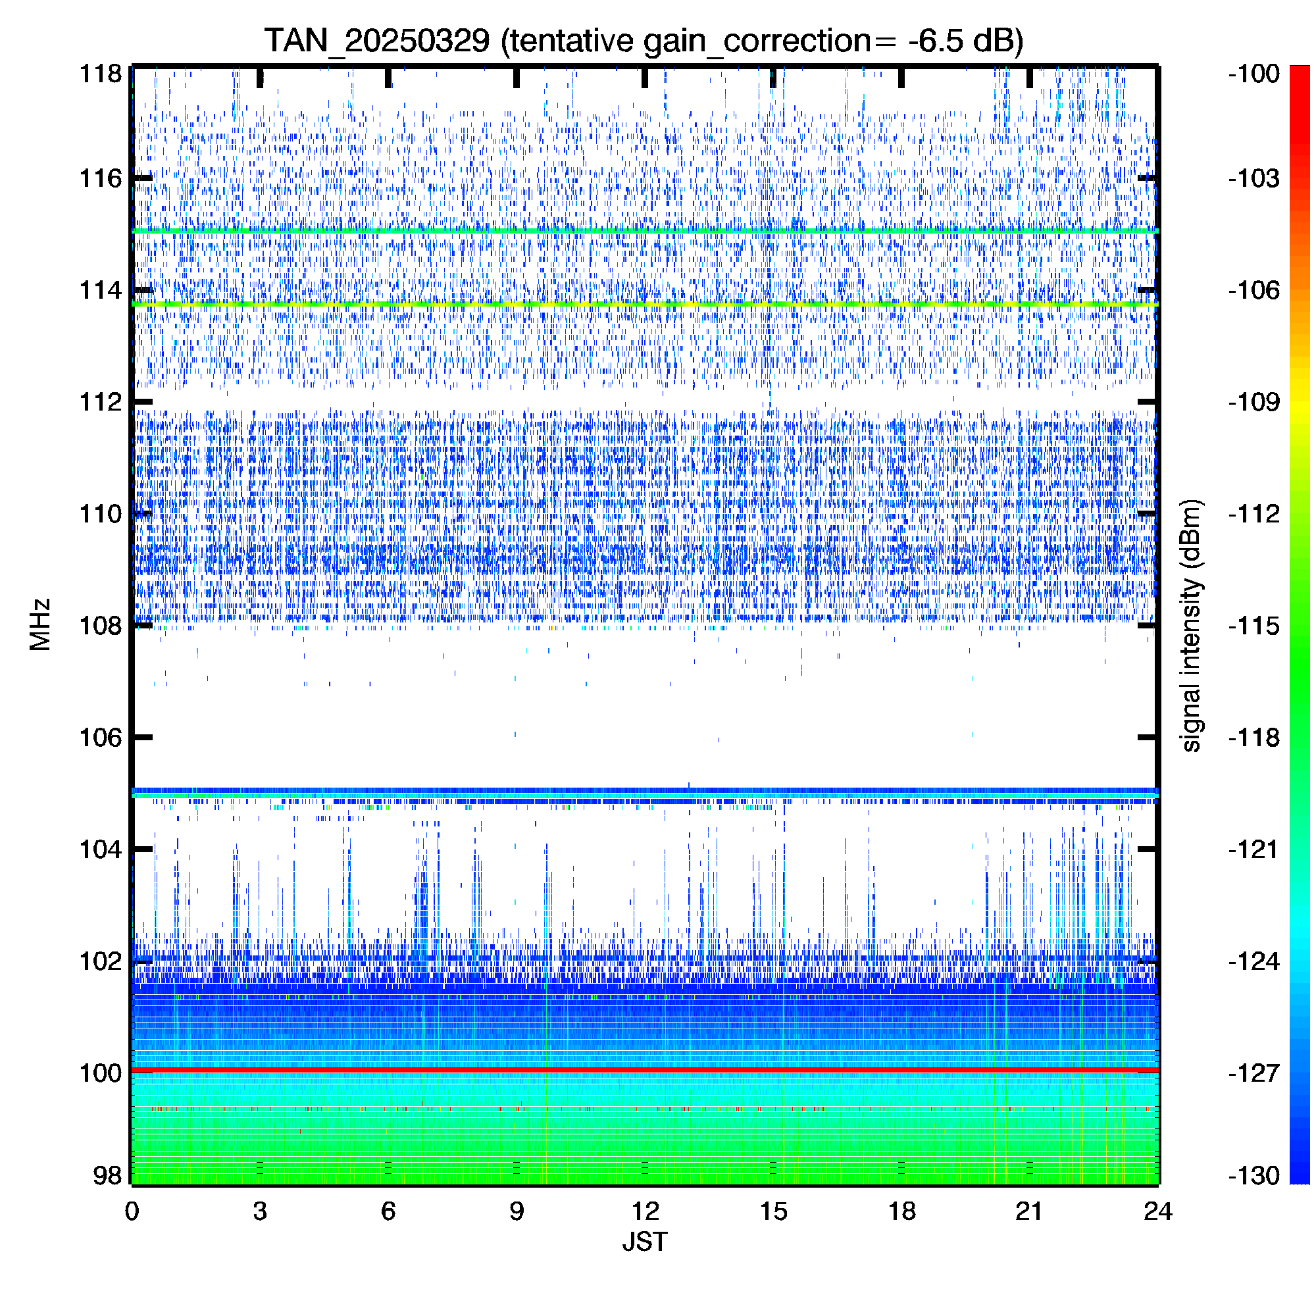Click the 12 tick label on the x-axis
The height and width of the screenshot is (1316, 1316).
point(644,1211)
